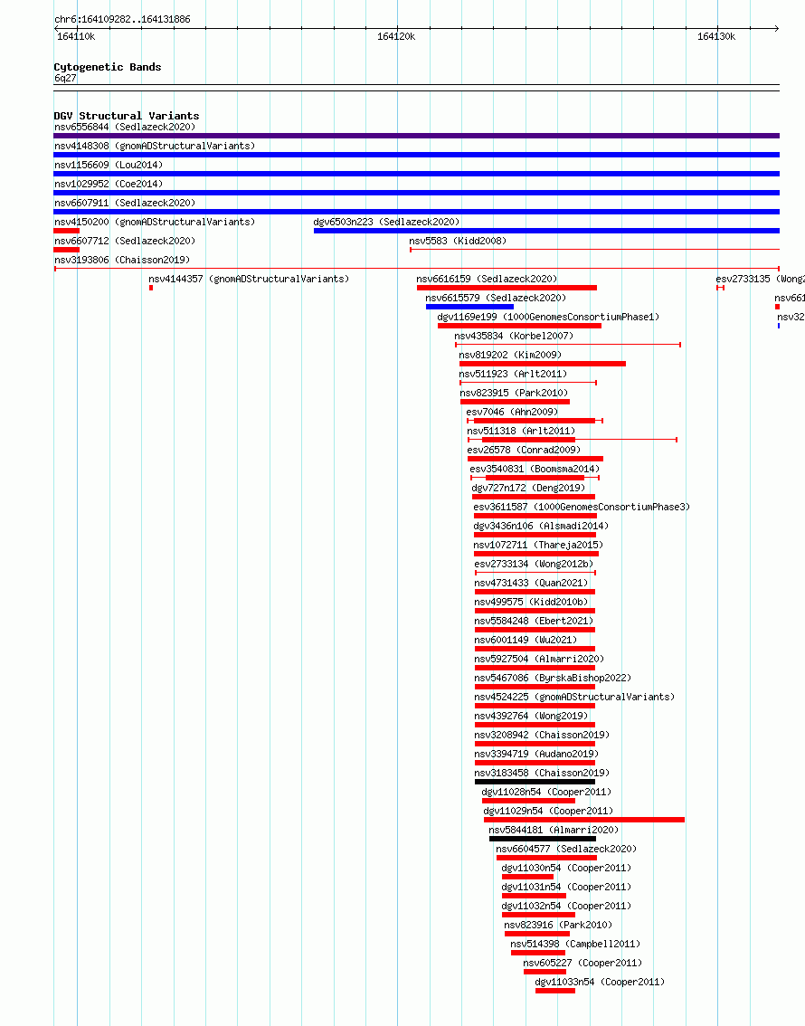Click nsv435834 (Korbel2007) label
805x1026 pixels.
point(514,336)
